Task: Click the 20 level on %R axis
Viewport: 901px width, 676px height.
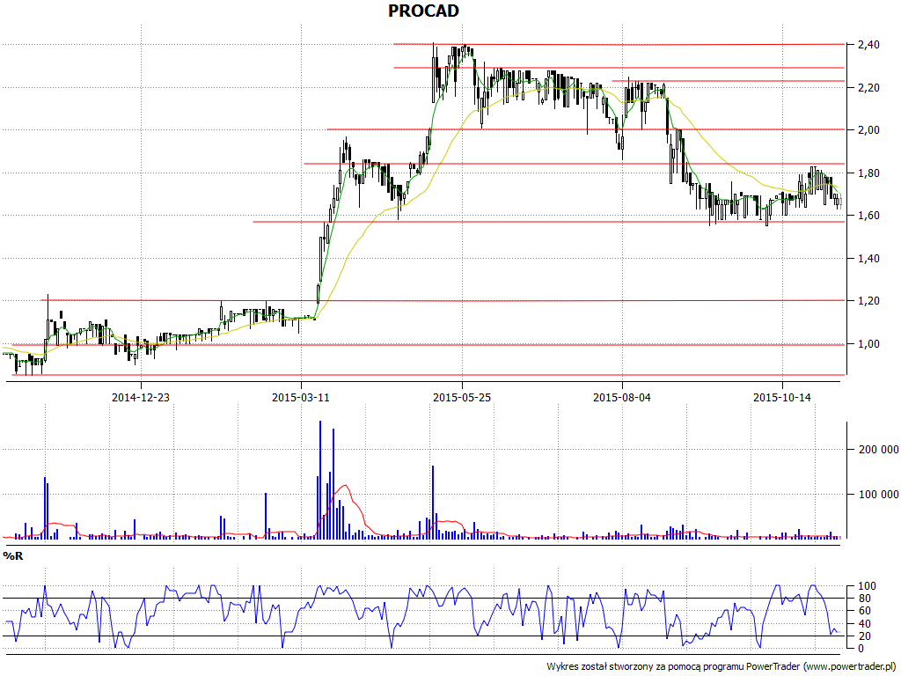Action: tap(867, 636)
